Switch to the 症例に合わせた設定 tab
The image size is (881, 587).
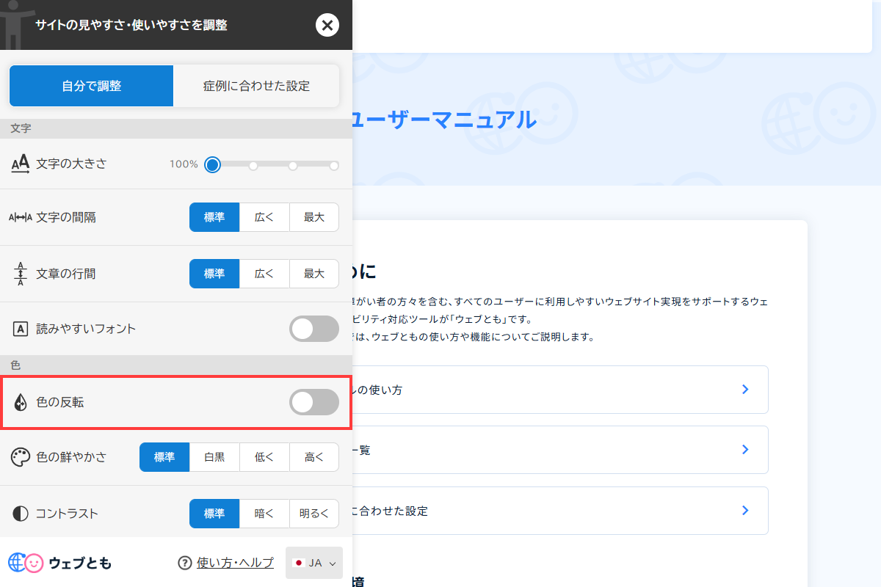[255, 86]
